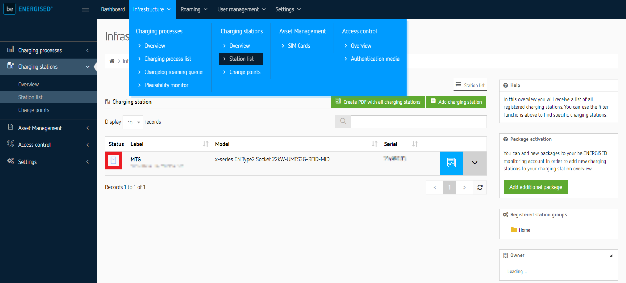This screenshot has height=283, width=626.
Task: Click the search magnifier icon
Action: [343, 121]
